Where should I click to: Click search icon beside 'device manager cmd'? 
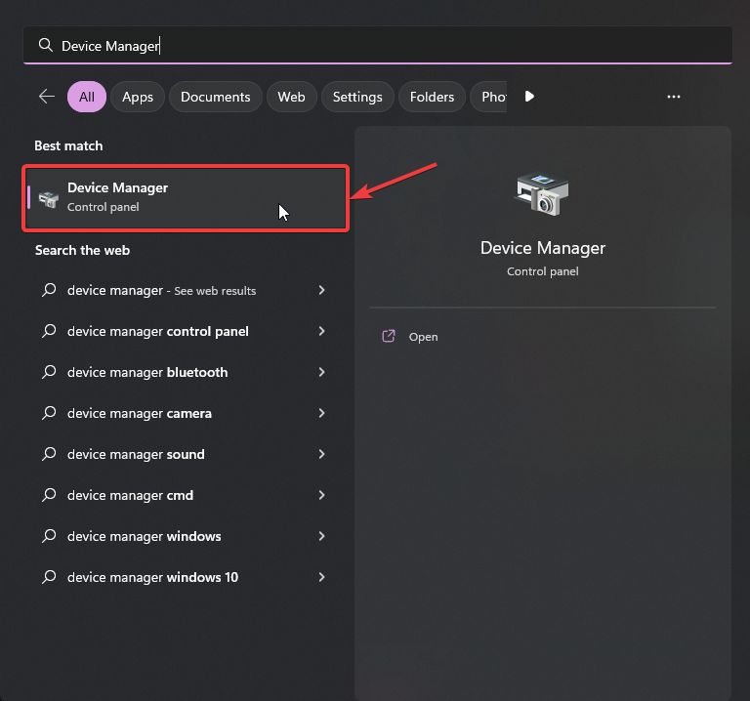pyautogui.click(x=49, y=495)
